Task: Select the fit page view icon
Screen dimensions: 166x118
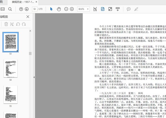Action: coord(103,9)
